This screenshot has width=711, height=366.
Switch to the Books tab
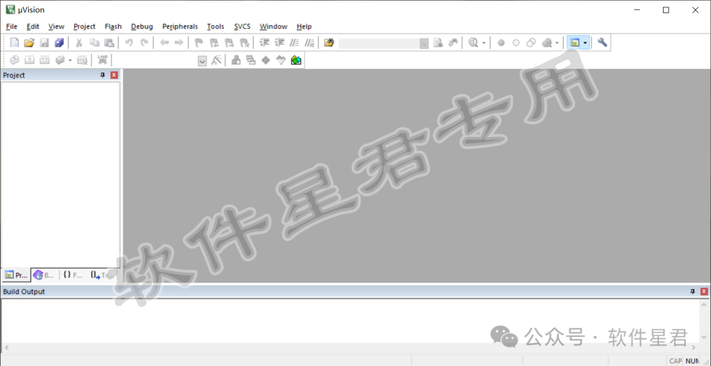tap(44, 275)
